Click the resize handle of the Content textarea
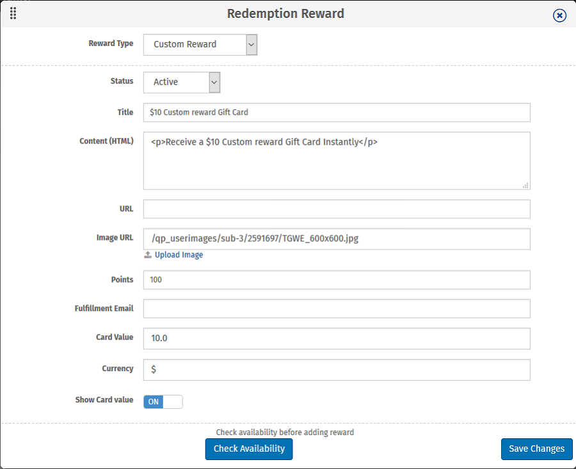 (x=526, y=186)
